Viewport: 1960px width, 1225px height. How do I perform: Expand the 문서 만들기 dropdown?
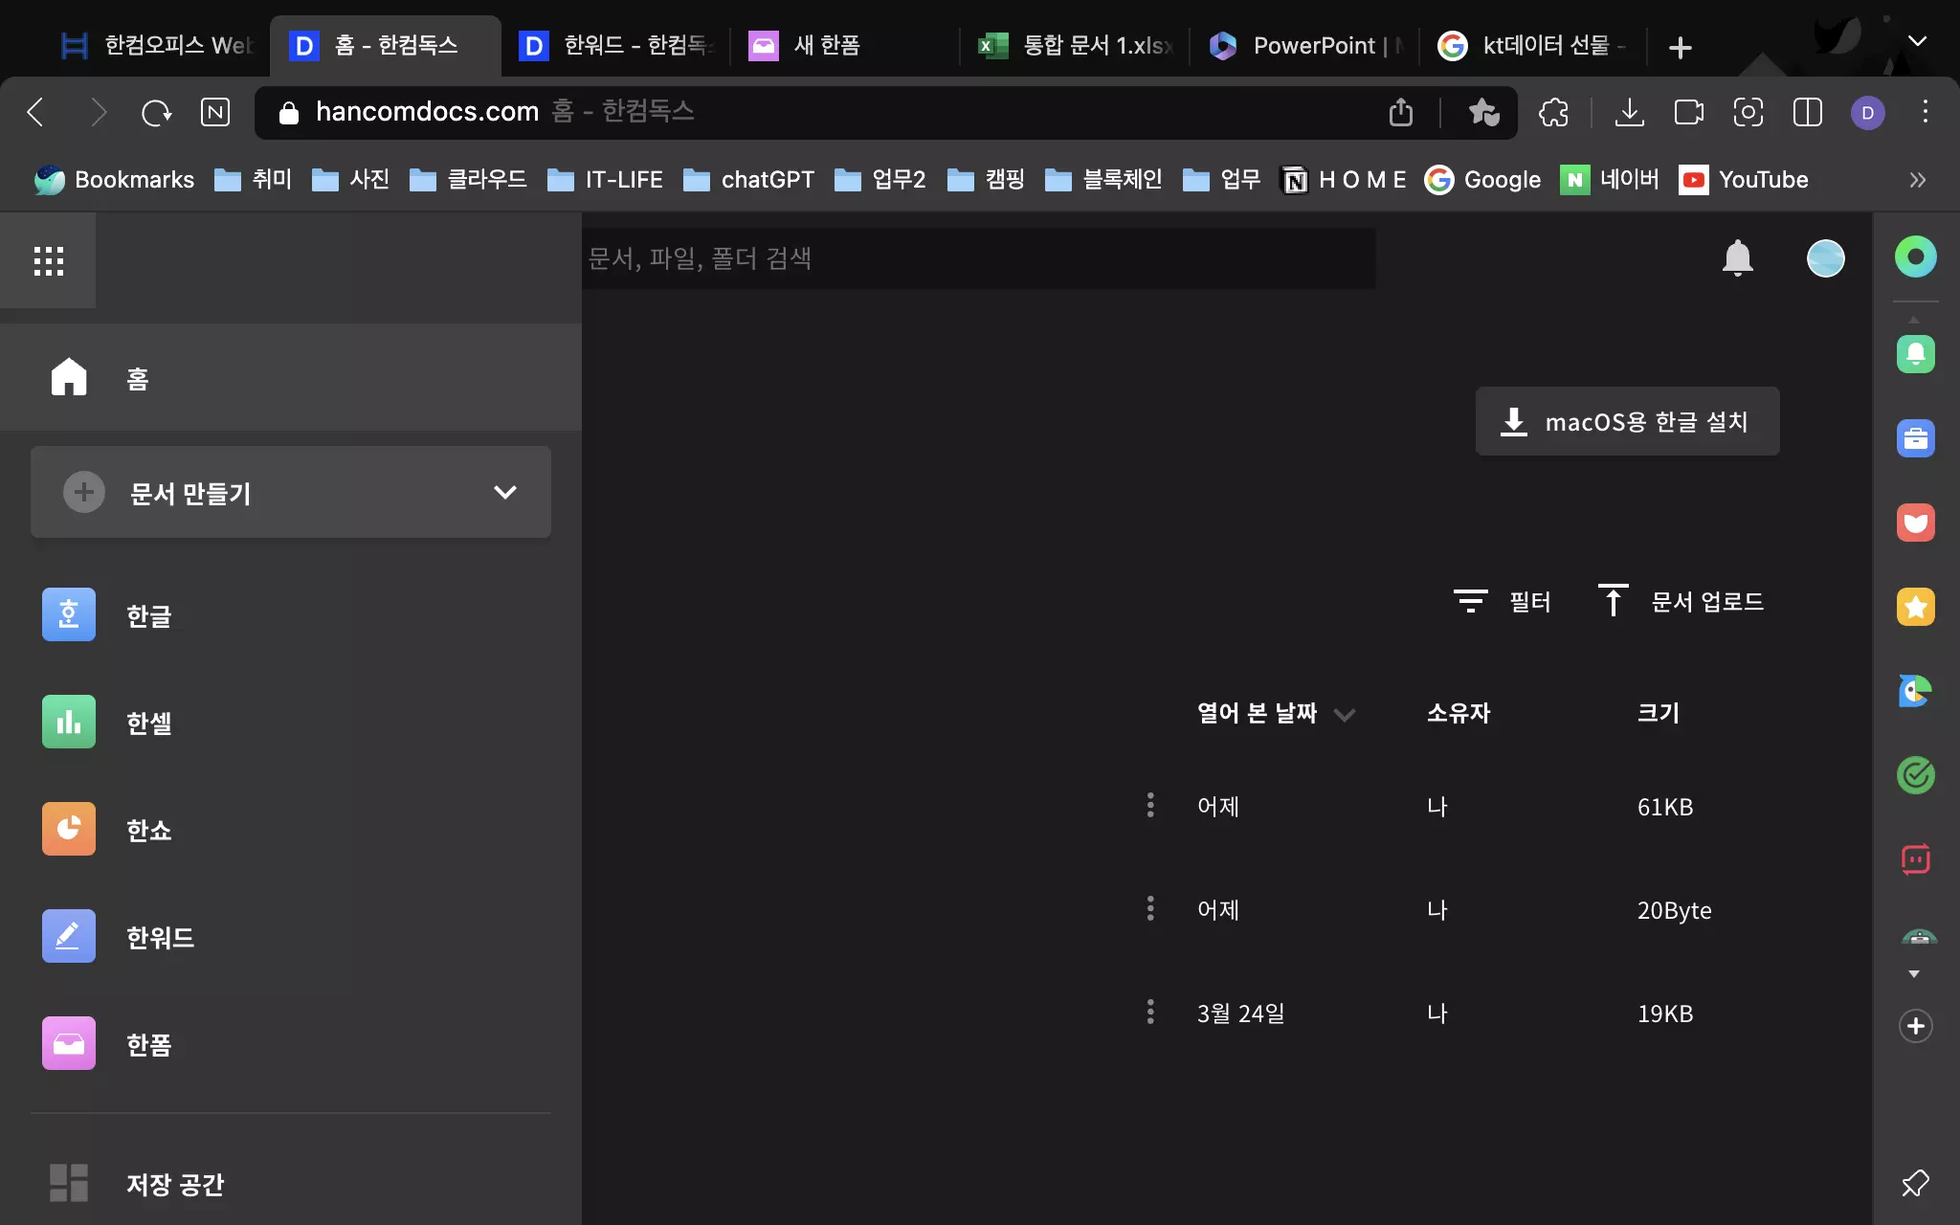(x=504, y=492)
